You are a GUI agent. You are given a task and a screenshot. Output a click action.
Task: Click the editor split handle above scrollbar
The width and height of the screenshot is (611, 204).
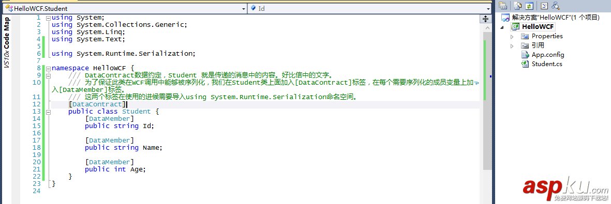[x=485, y=19]
